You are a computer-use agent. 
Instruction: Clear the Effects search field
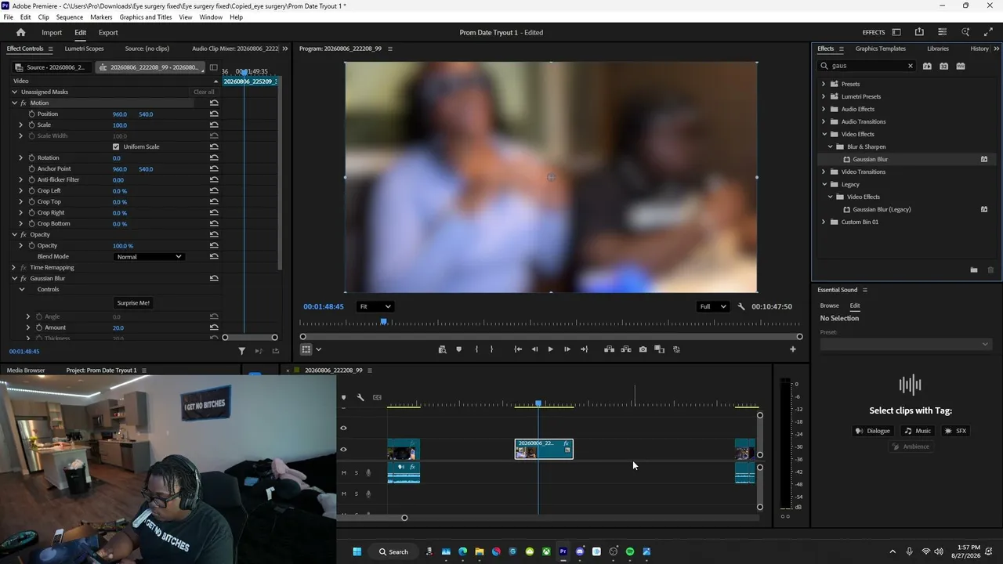[x=911, y=66]
